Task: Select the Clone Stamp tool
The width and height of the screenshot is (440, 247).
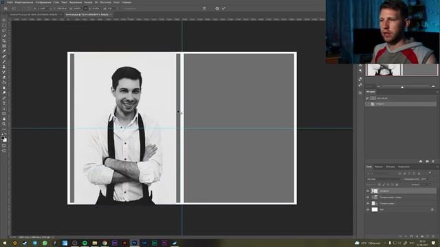Action: pyautogui.click(x=4, y=67)
